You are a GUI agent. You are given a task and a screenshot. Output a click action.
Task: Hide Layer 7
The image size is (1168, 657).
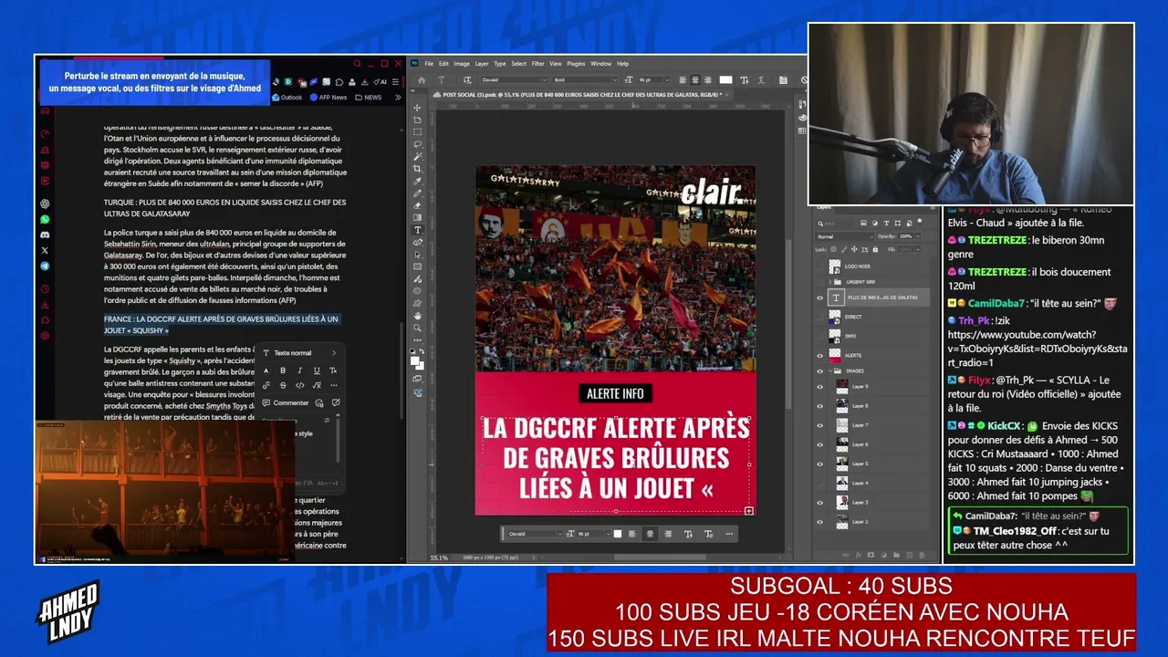pyautogui.click(x=819, y=425)
